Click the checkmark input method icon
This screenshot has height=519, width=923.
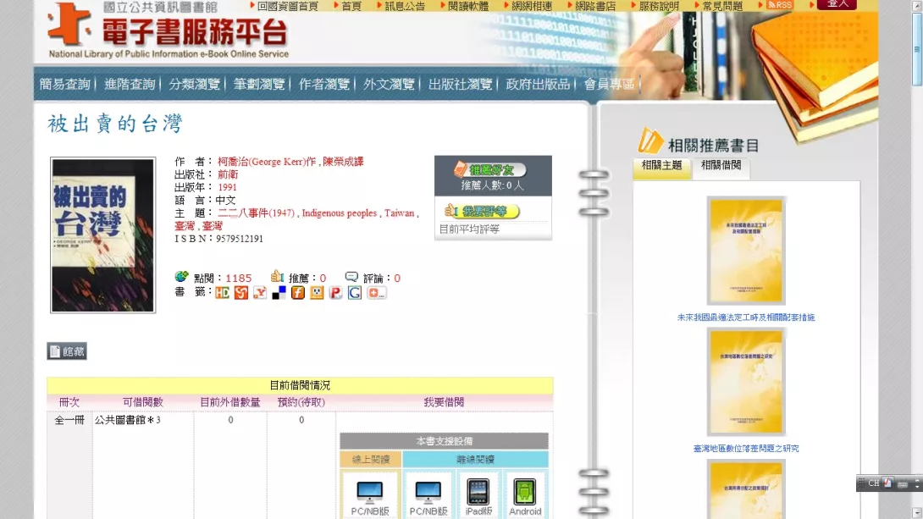click(888, 483)
